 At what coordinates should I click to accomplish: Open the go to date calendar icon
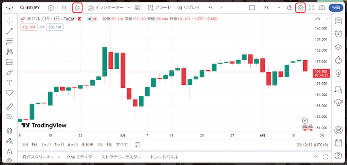pyautogui.click(x=137, y=145)
